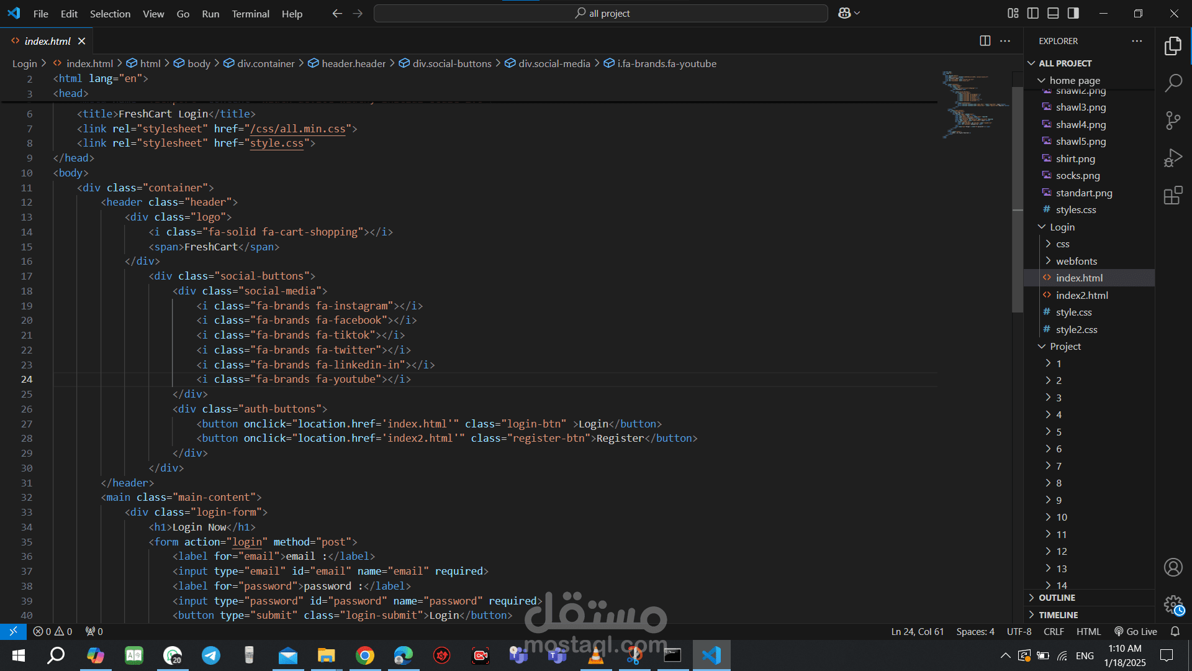Expand the TIMELINE section
This screenshot has height=671, width=1192.
1058,615
